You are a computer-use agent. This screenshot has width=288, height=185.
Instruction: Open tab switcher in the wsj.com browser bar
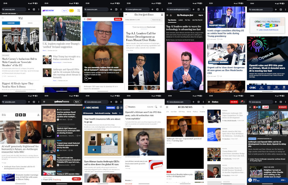34,9
